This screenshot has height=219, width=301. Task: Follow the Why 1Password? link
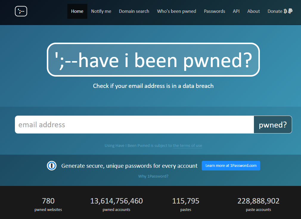(153, 176)
